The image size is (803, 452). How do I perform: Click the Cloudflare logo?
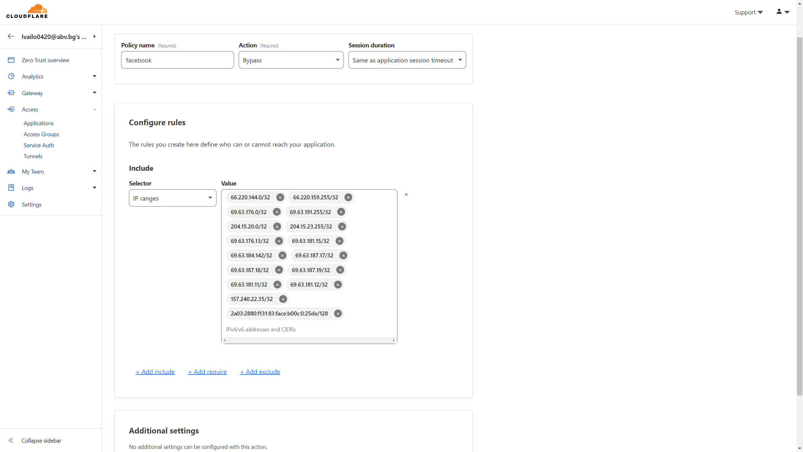[x=27, y=11]
